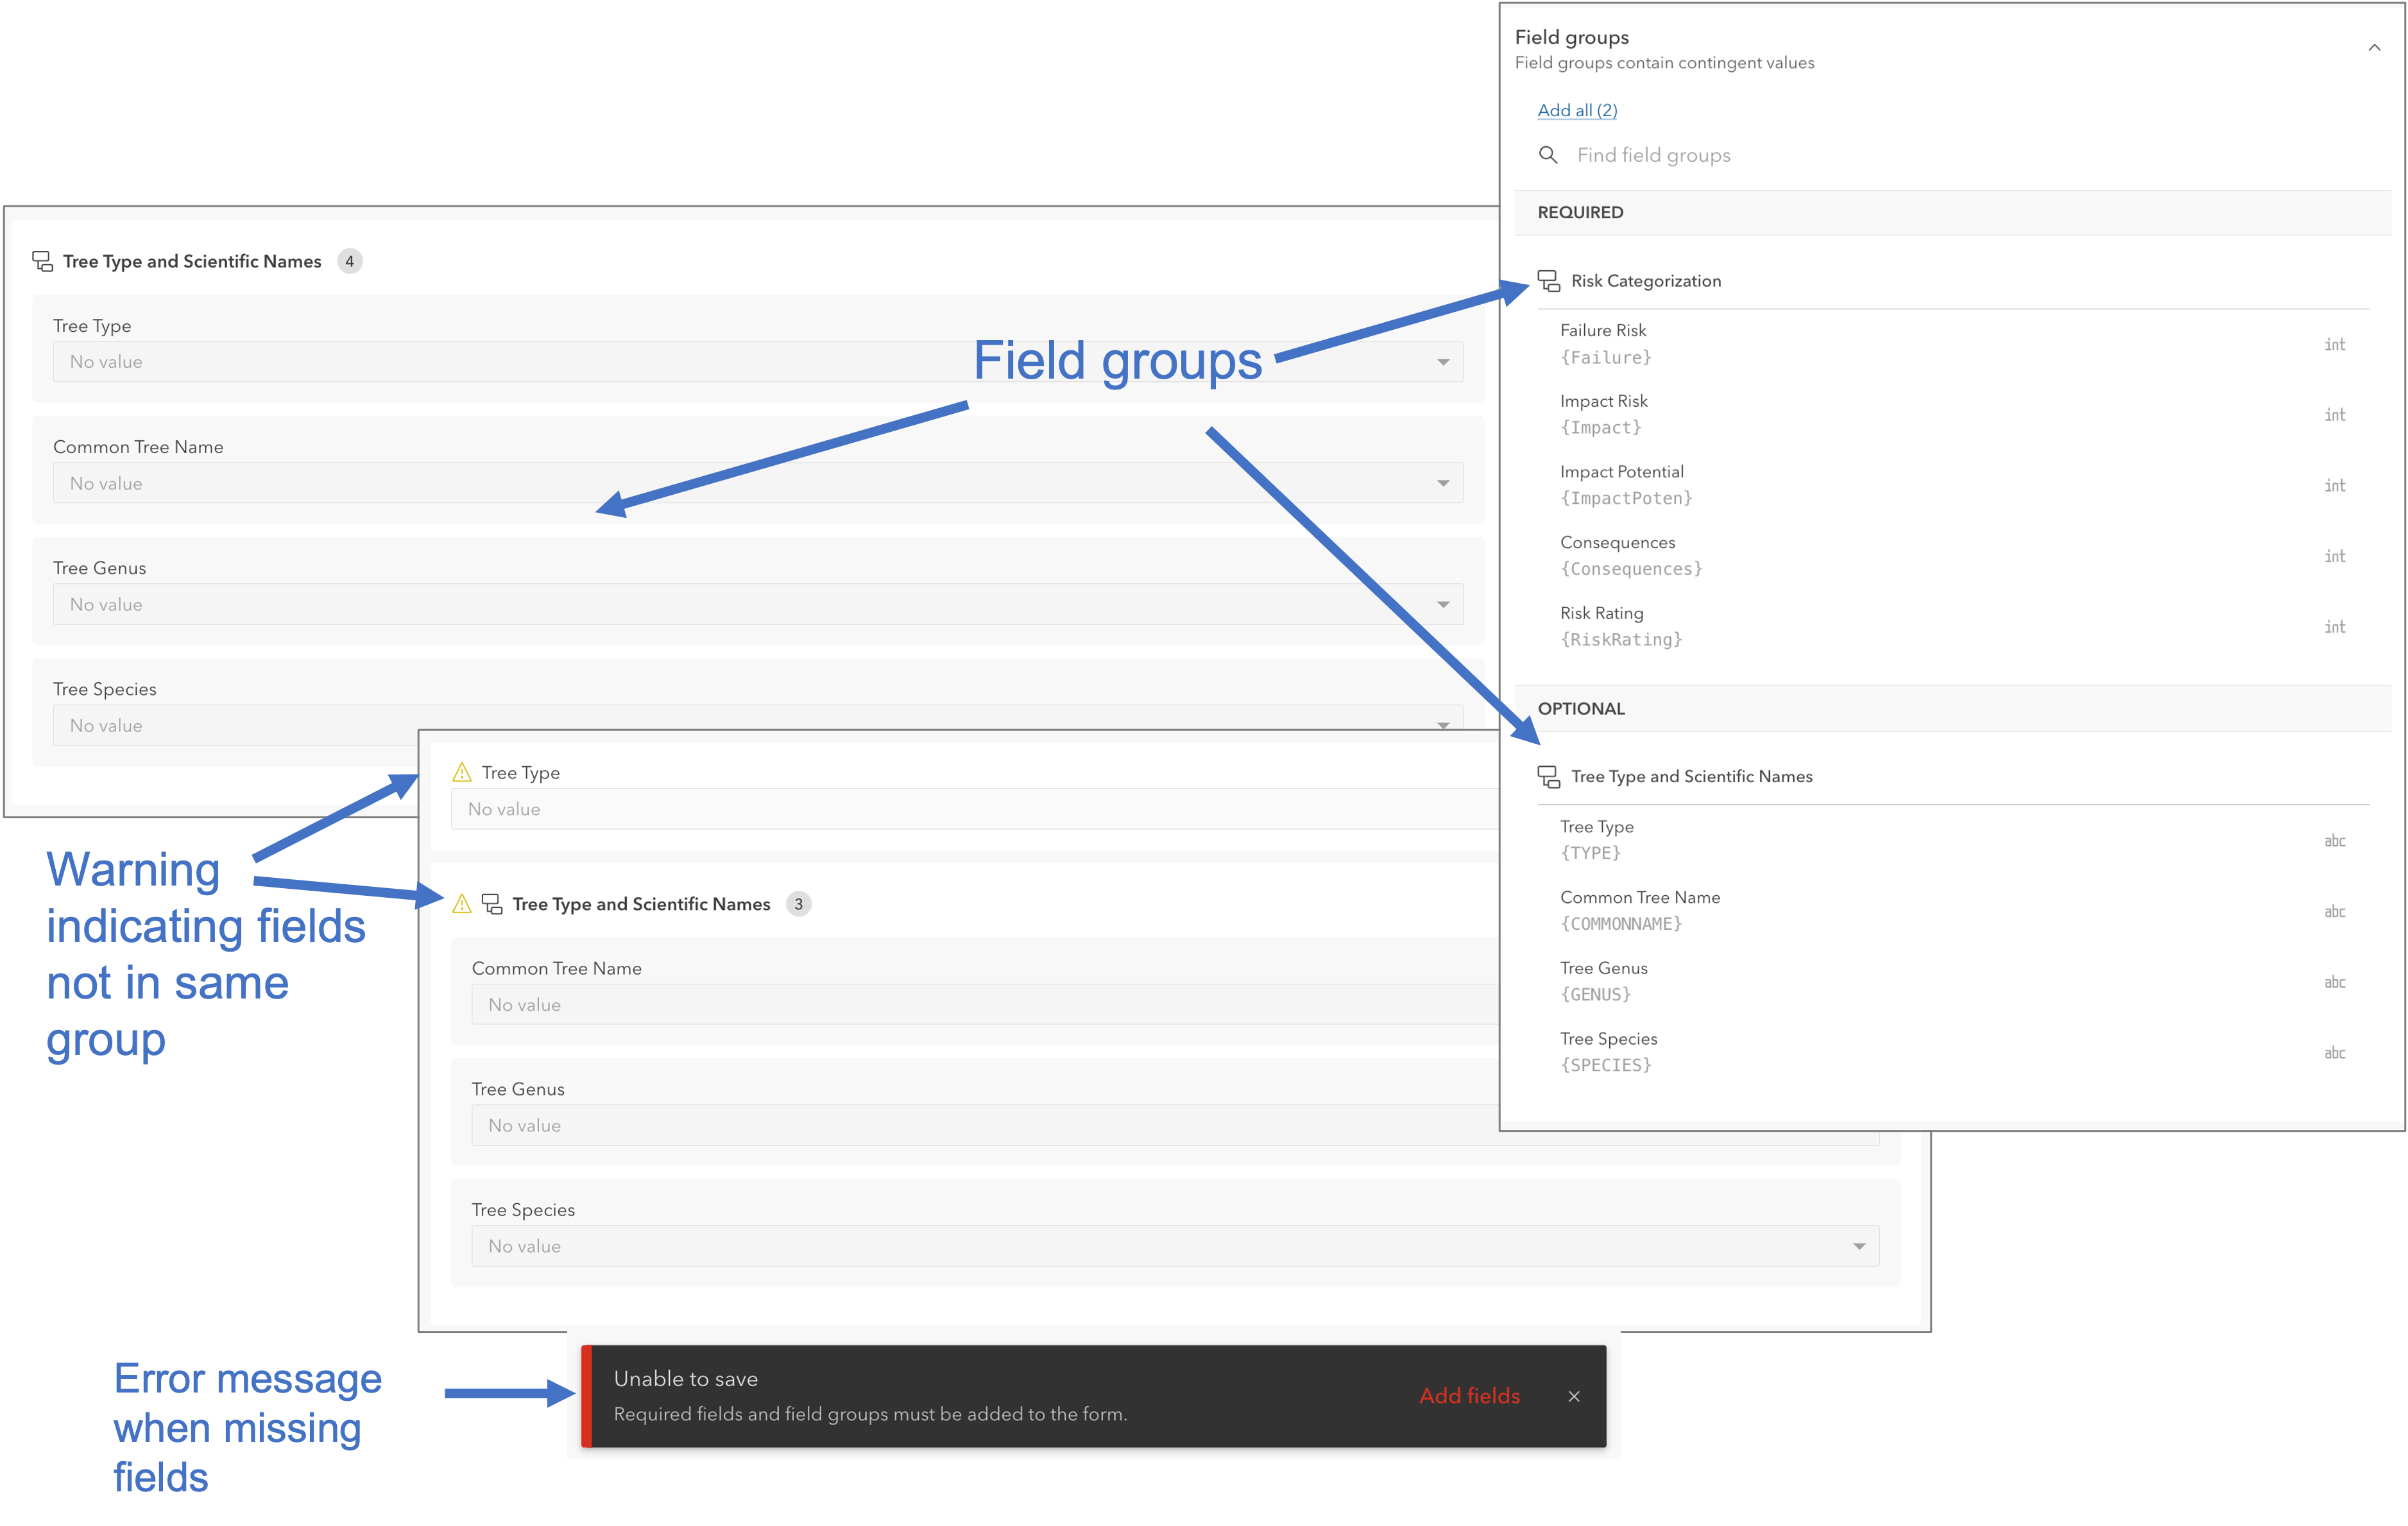Dismiss the Unable to save error message
This screenshot has height=1526, width=2408.
click(x=1574, y=1396)
